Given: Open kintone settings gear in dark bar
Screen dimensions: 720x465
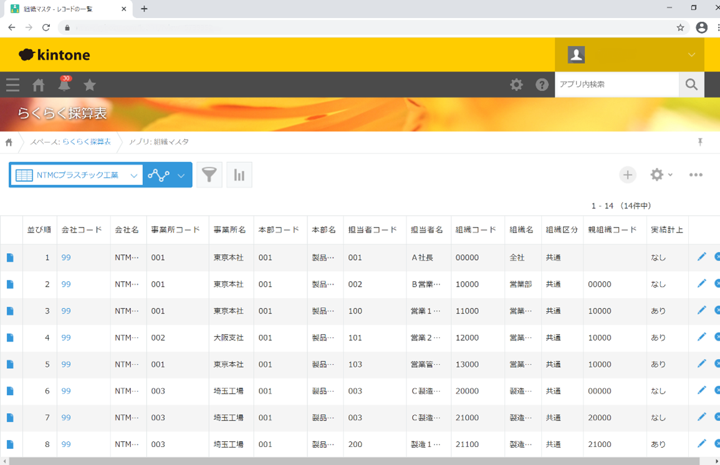Looking at the screenshot, I should [x=517, y=85].
